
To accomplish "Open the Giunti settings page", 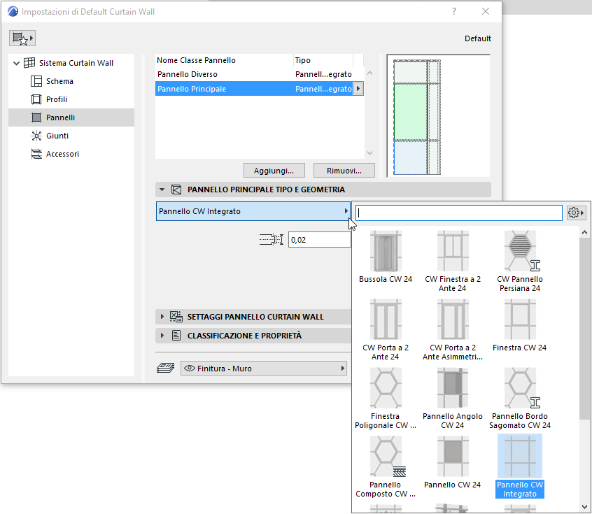I will click(x=57, y=136).
